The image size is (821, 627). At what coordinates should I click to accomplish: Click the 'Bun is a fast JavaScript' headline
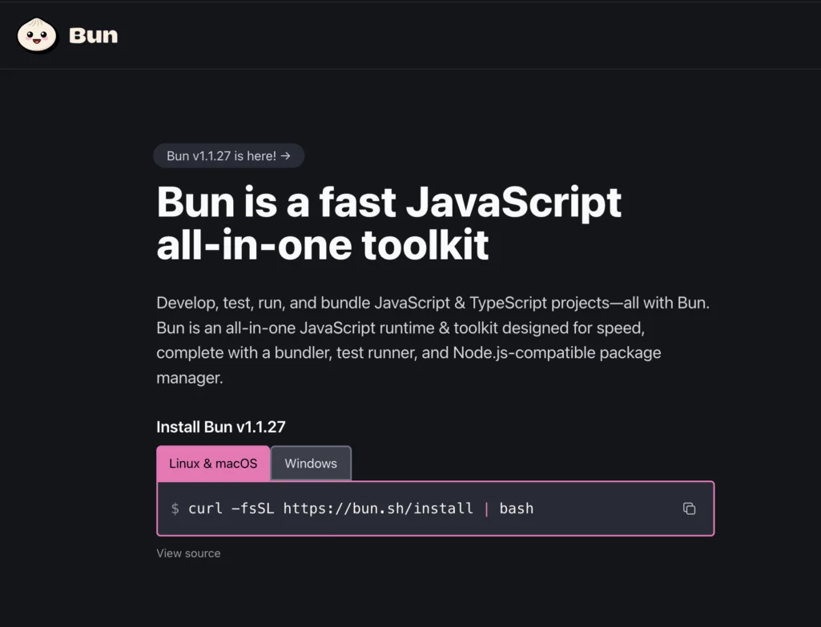(389, 202)
